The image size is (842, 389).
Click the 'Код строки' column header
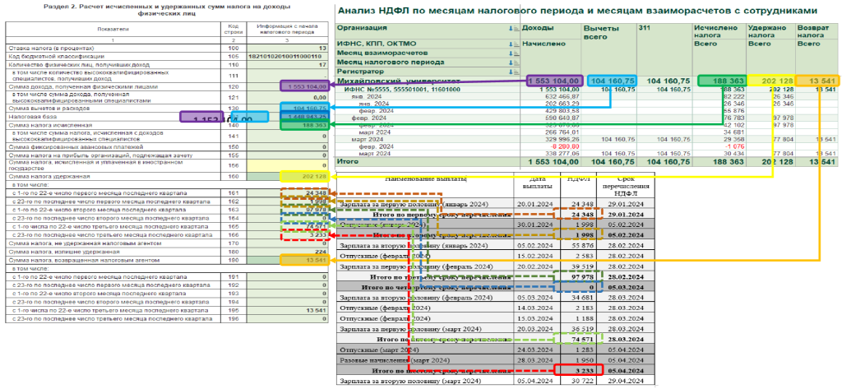coord(233,29)
